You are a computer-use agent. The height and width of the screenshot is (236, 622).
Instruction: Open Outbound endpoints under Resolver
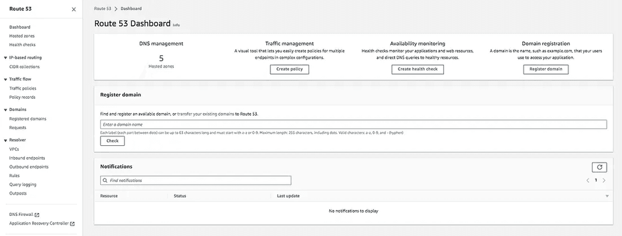pyautogui.click(x=29, y=167)
